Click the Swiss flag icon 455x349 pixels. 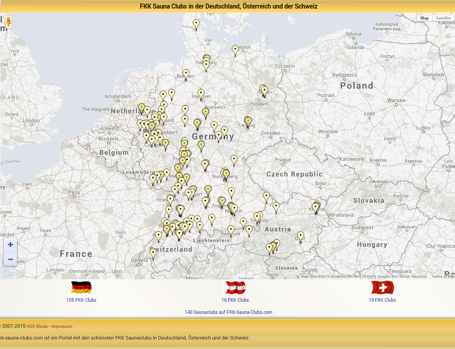pos(382,287)
